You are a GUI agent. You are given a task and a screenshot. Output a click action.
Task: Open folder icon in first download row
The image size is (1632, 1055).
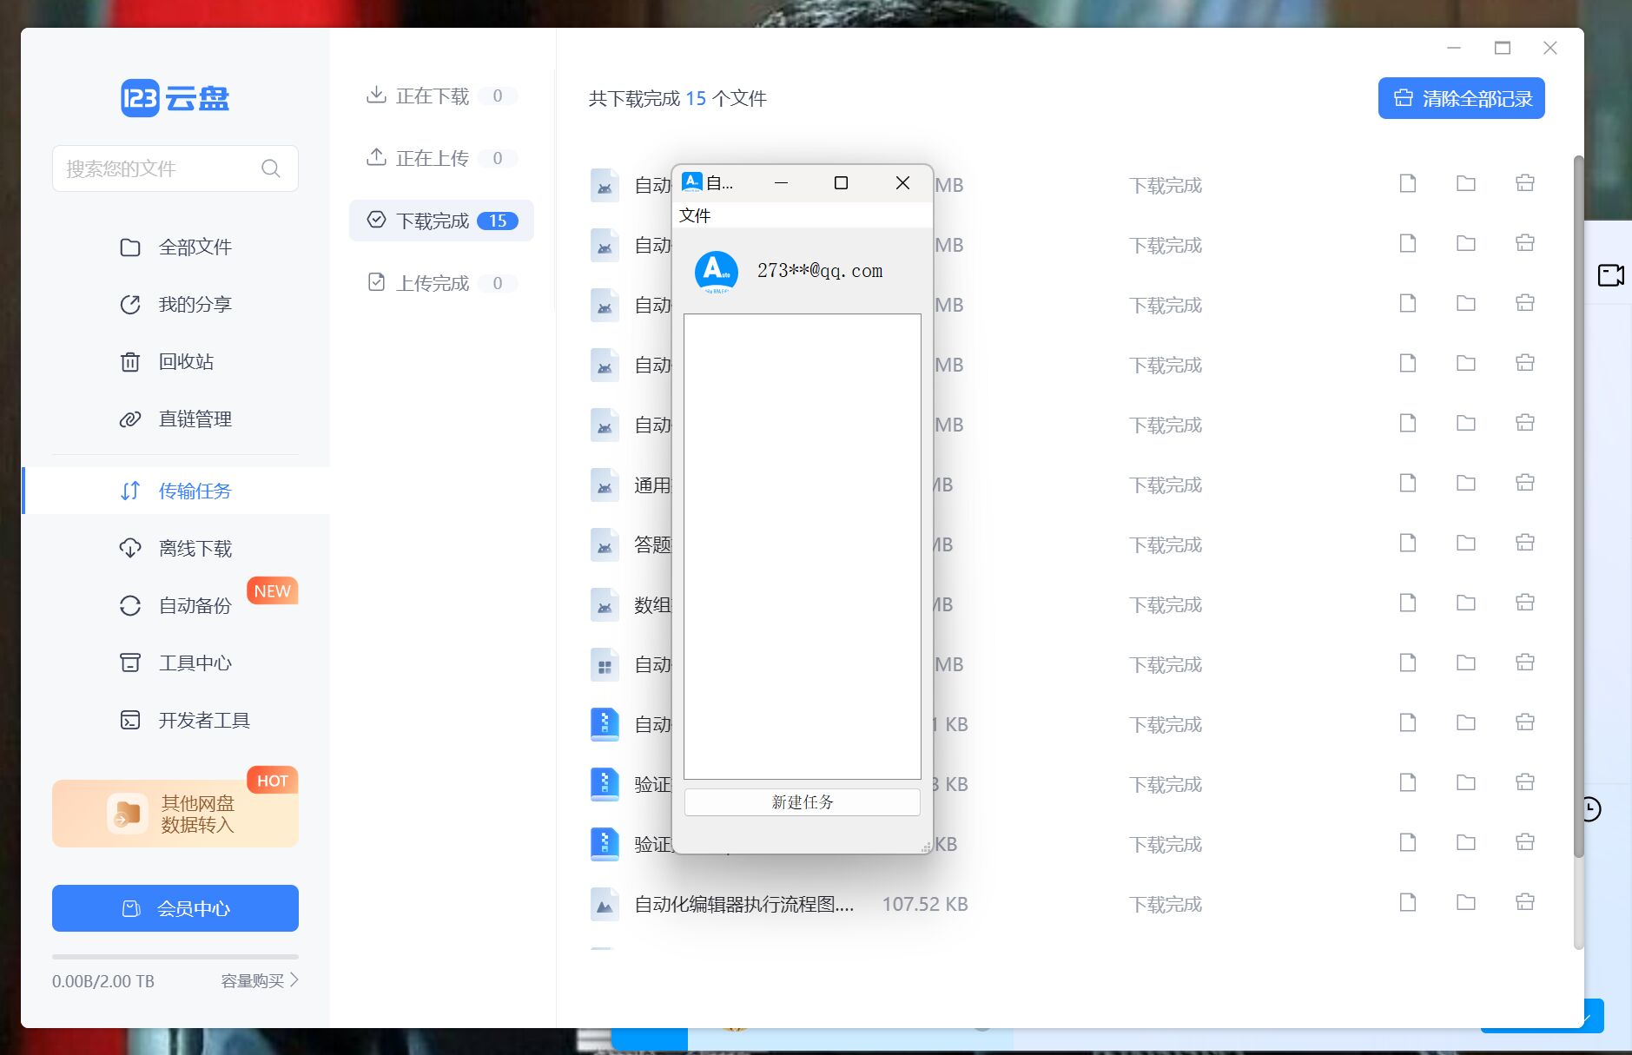(x=1466, y=183)
